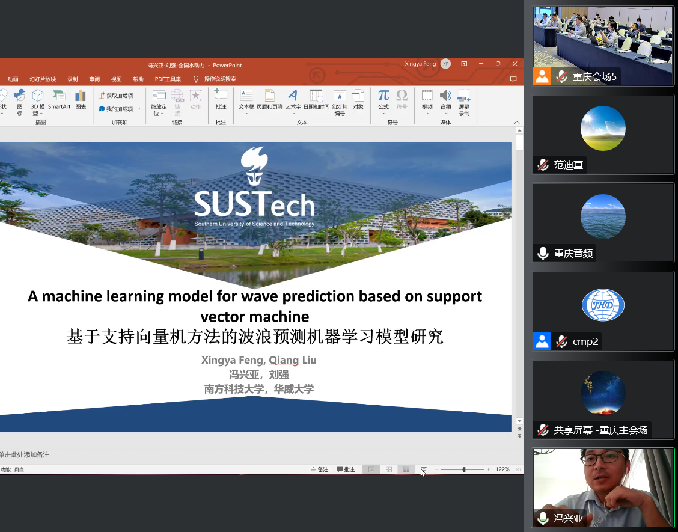
Task: Click the zoom out minus button
Action: (x=437, y=469)
